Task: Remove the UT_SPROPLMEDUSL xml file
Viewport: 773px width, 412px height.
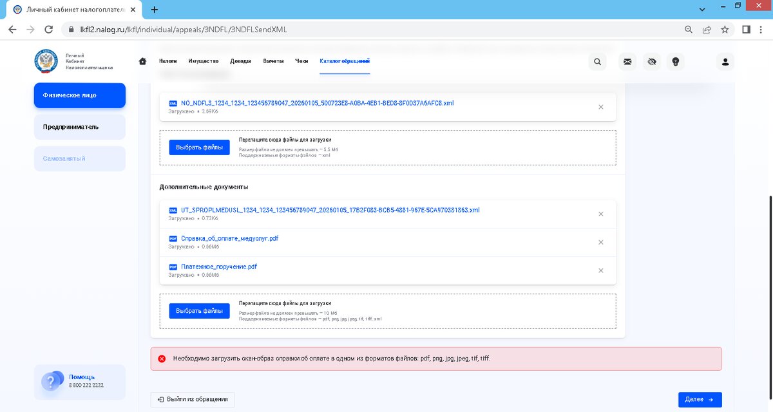Action: [601, 214]
